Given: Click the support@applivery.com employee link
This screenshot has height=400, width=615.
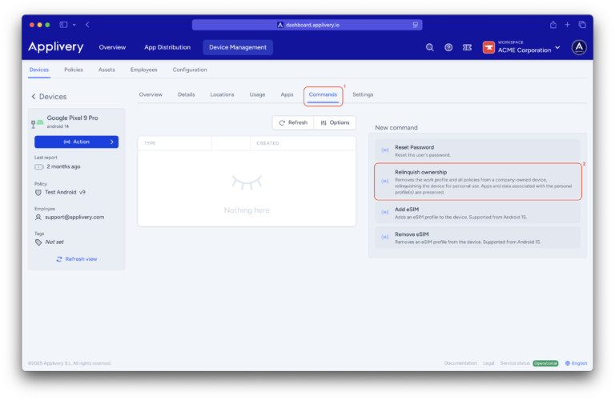Looking at the screenshot, I should pos(74,217).
